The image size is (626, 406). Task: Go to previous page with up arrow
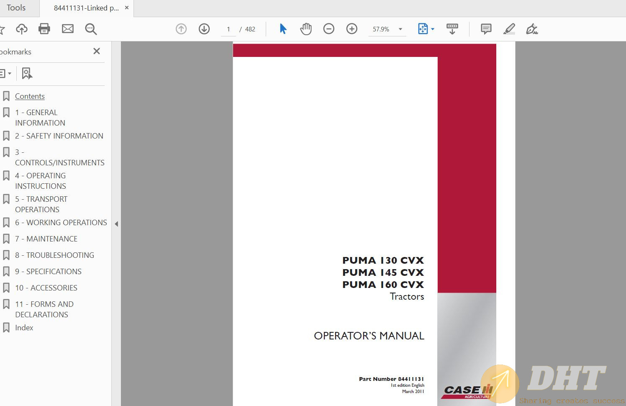[181, 29]
